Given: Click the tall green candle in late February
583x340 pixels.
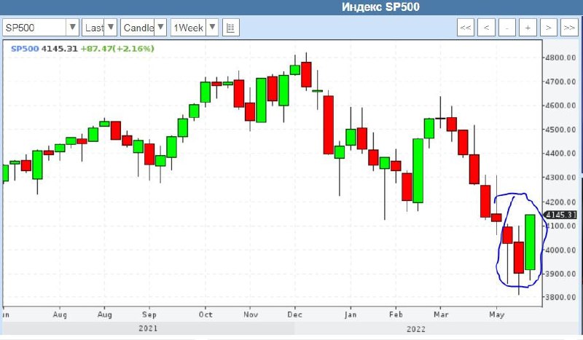Looking at the screenshot, I should tap(418, 170).
